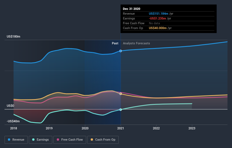Viewport: 232px width, 148px height.
Task: Toggle the Free Cash Flow legend button
Action: (70, 140)
